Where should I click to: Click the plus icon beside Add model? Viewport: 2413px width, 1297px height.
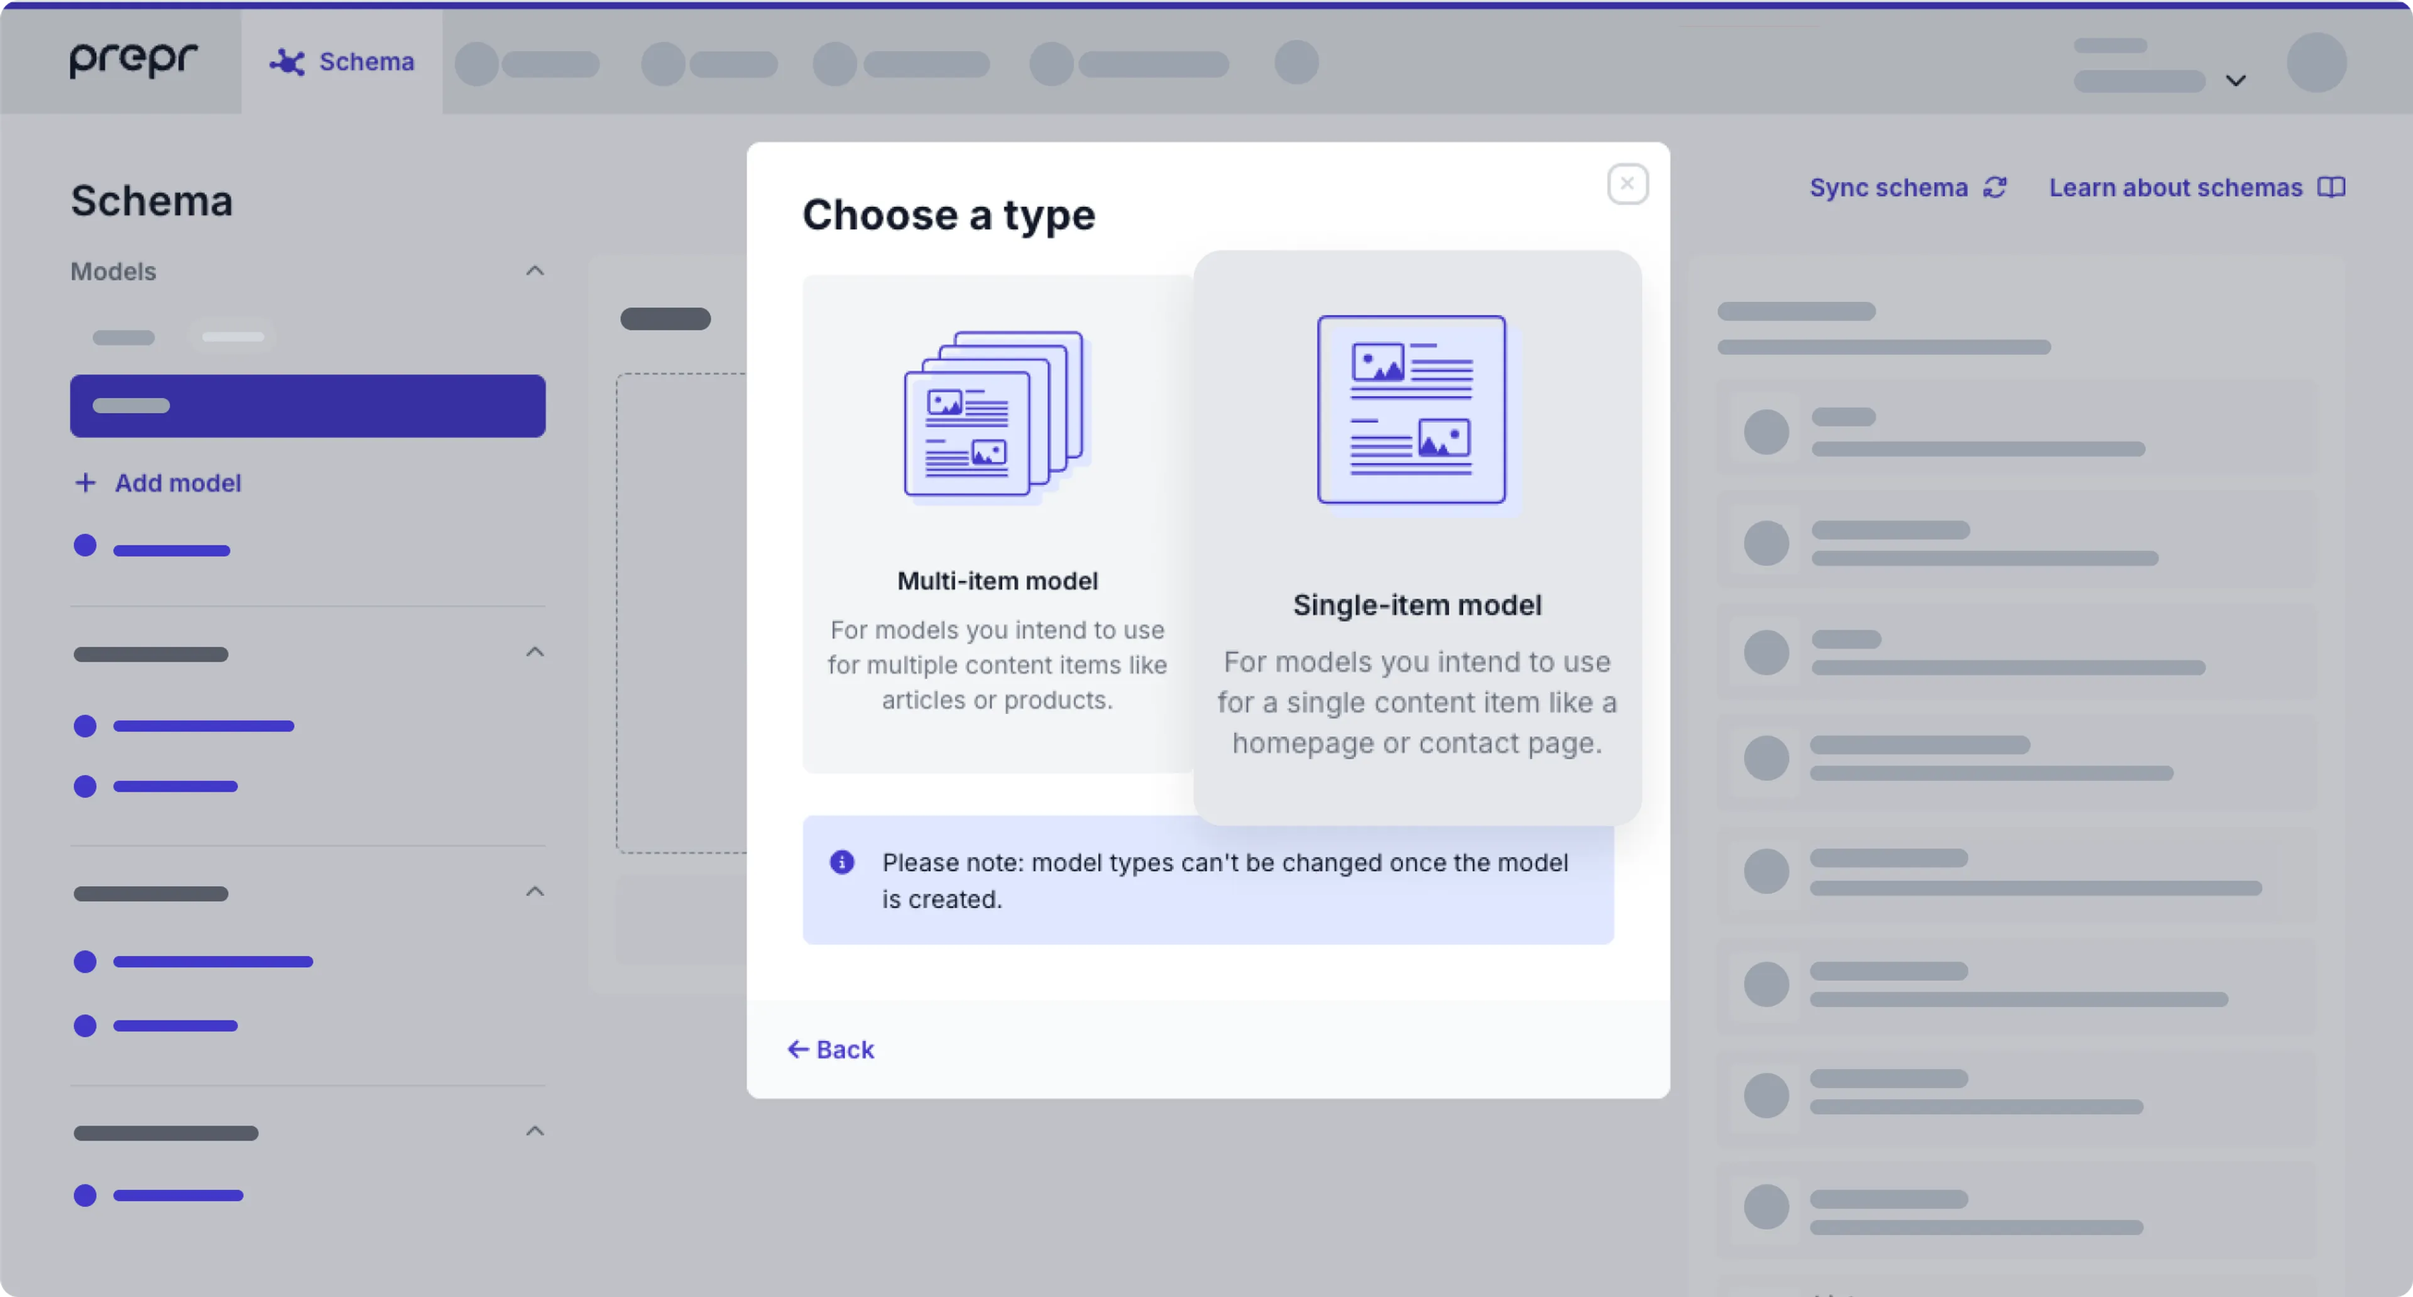point(85,483)
